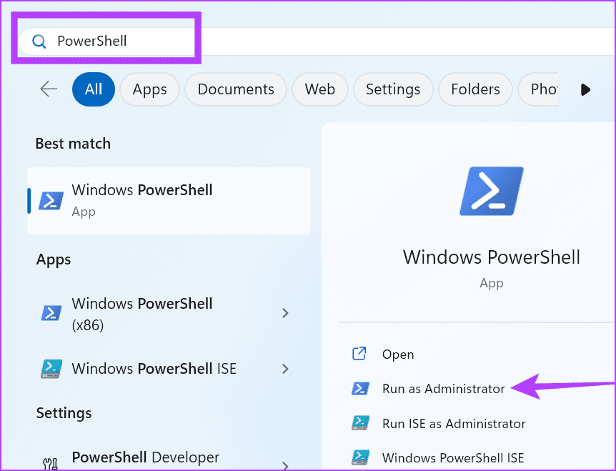This screenshot has width=616, height=471.
Task: Click the Windows PowerShell ISE app icon
Action: coord(51,368)
